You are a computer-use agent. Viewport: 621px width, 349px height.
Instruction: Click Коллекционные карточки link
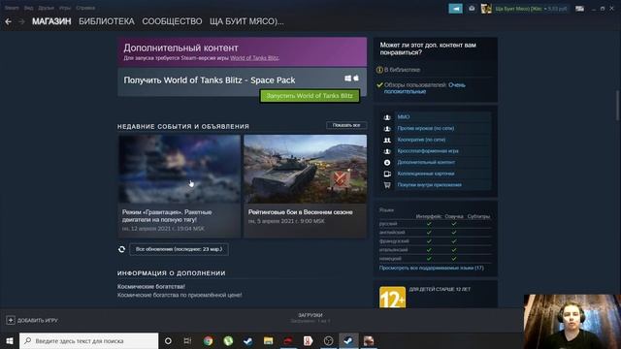coord(425,174)
